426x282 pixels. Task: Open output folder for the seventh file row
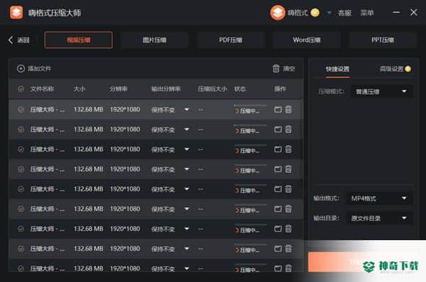(278, 229)
